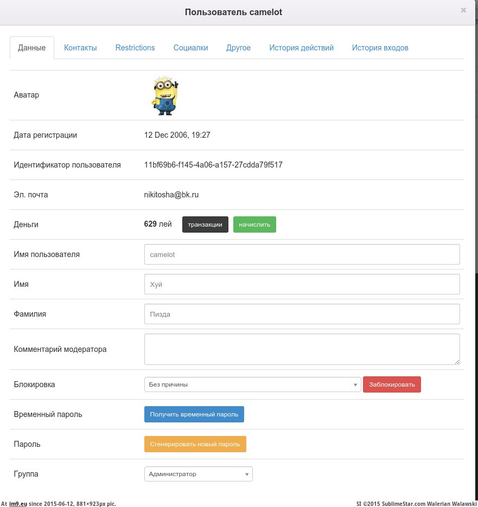Open the Restrictions tab
The width and height of the screenshot is (478, 507).
point(135,48)
